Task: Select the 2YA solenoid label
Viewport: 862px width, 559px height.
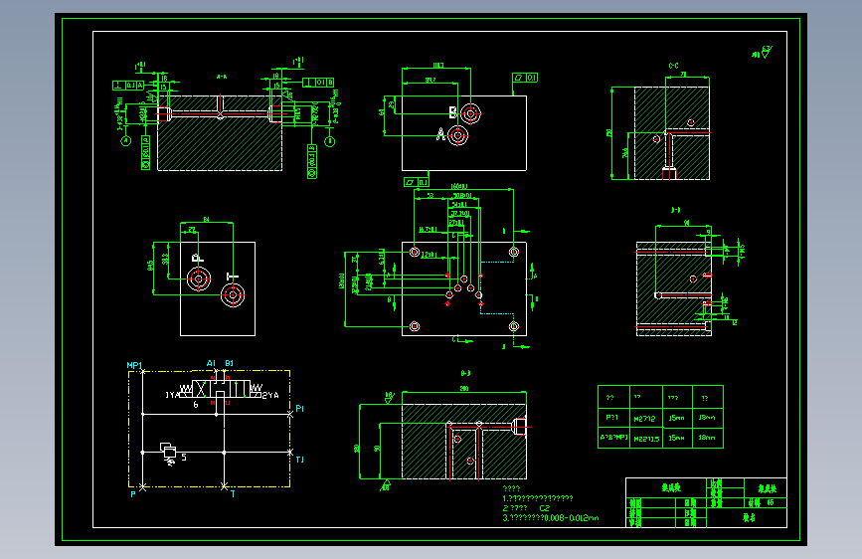Action: click(x=270, y=395)
